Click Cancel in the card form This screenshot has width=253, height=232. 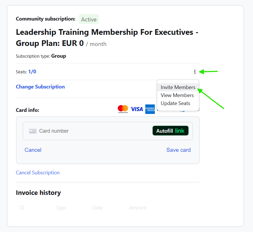[33, 150]
